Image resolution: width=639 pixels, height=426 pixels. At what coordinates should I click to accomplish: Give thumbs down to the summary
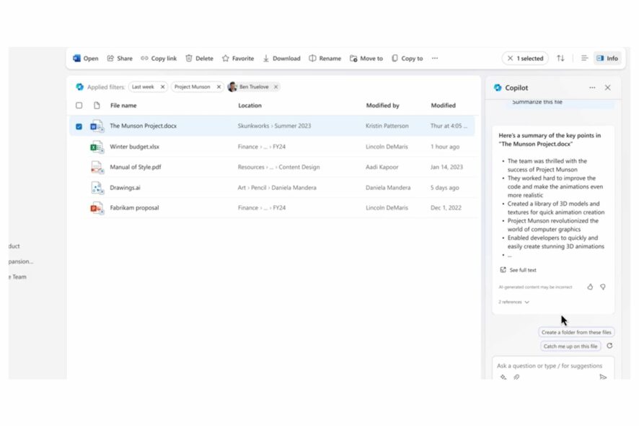603,287
